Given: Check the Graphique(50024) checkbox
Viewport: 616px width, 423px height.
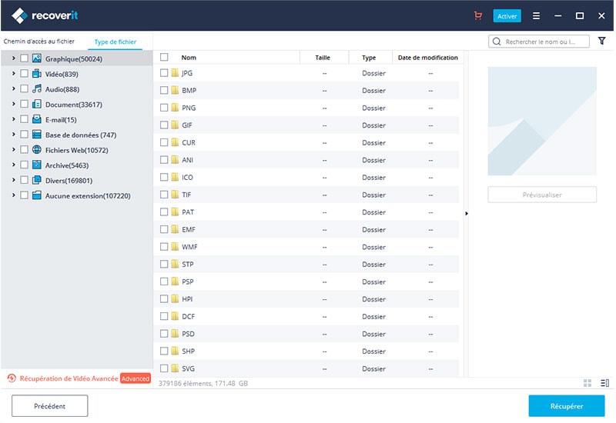Looking at the screenshot, I should click(x=25, y=58).
